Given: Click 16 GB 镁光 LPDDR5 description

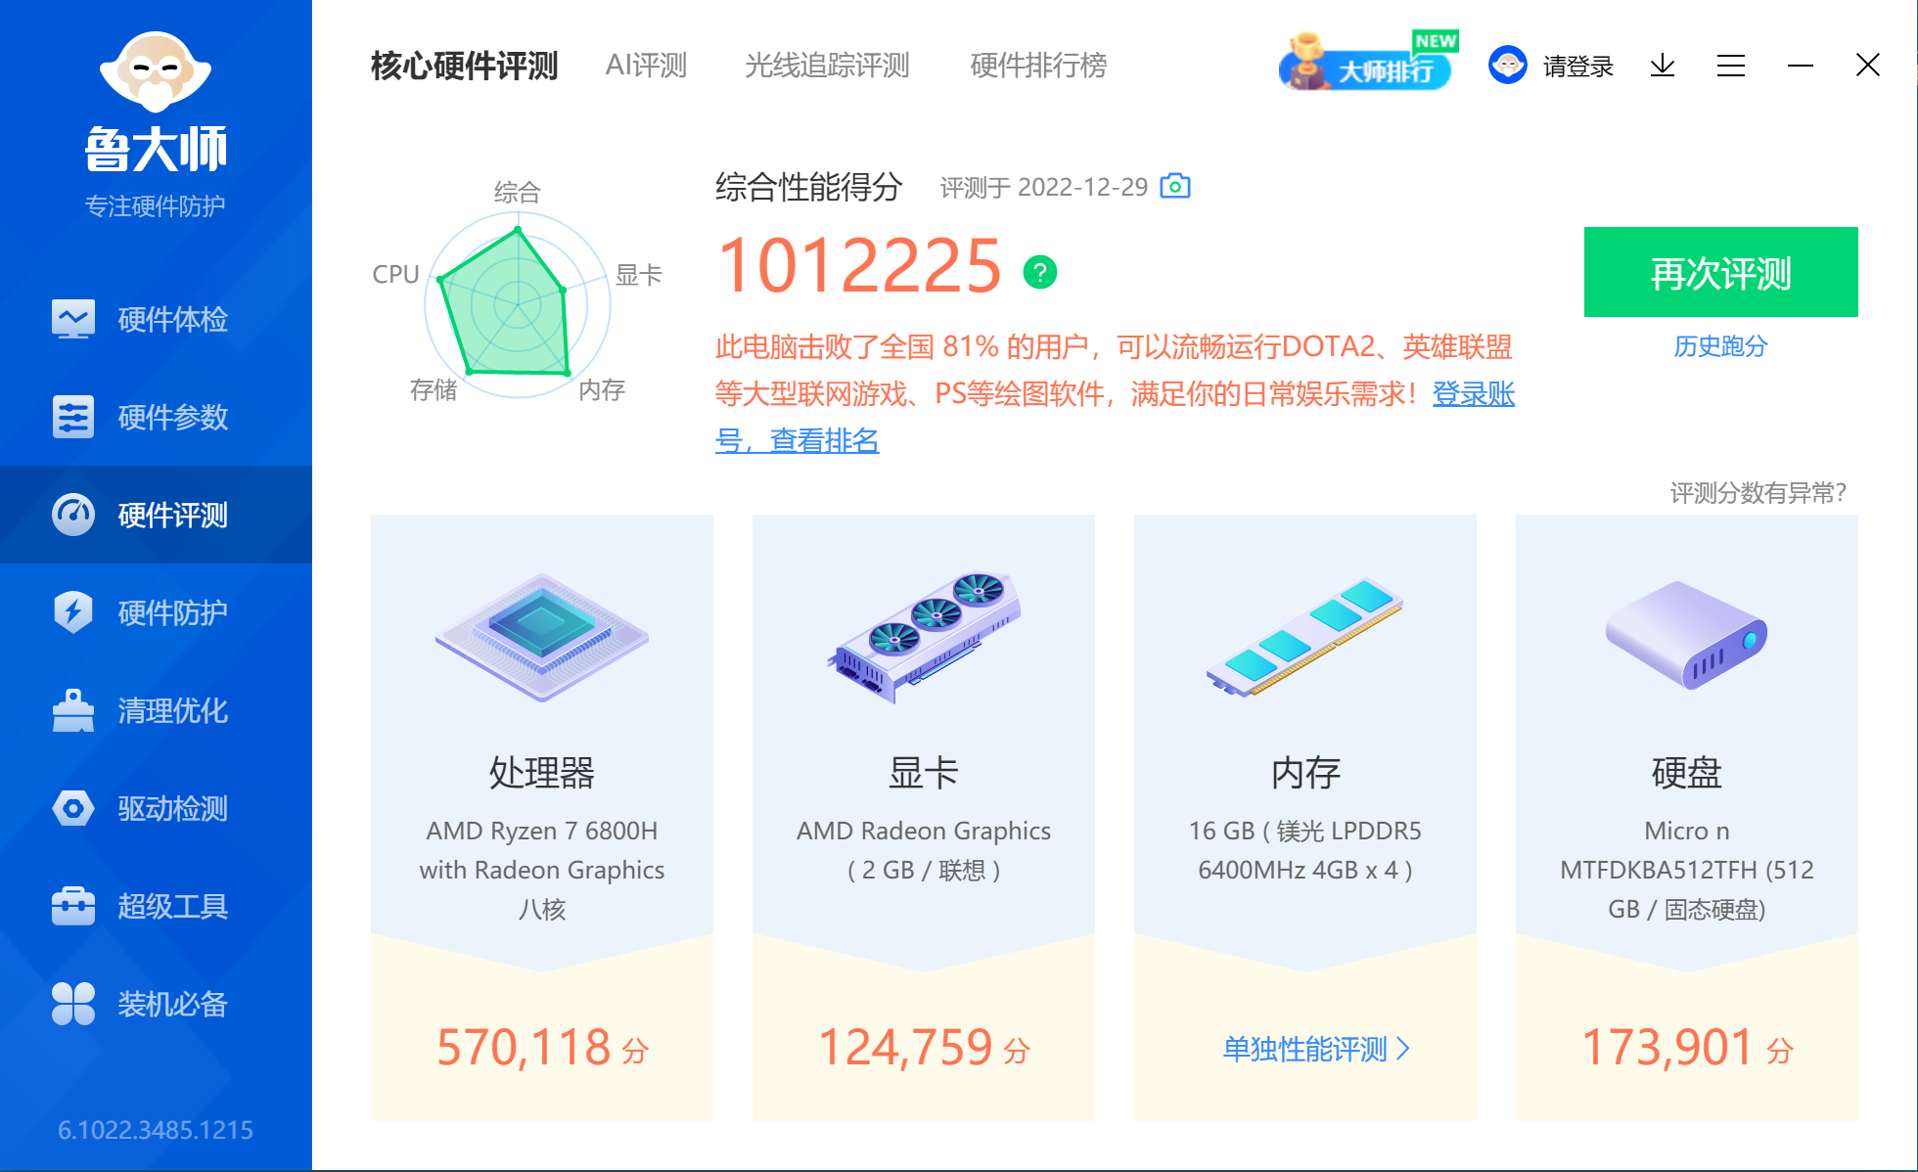Looking at the screenshot, I should (x=1305, y=850).
